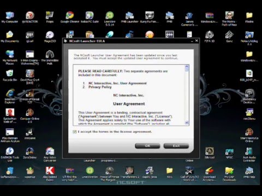This screenshot has height=196, width=262.
Task: Select Prince of Persia The Forgotten icon
Action: pyautogui.click(x=110, y=174)
